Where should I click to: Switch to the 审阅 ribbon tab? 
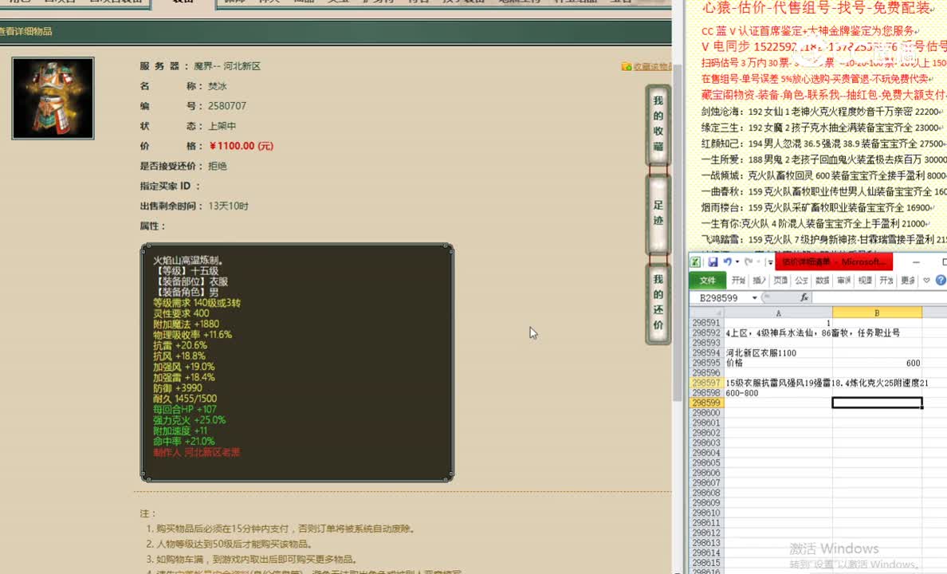point(843,281)
